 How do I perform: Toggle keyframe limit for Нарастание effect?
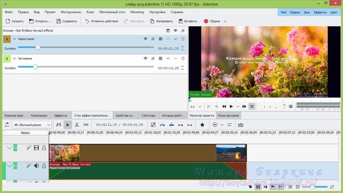tap(153, 39)
